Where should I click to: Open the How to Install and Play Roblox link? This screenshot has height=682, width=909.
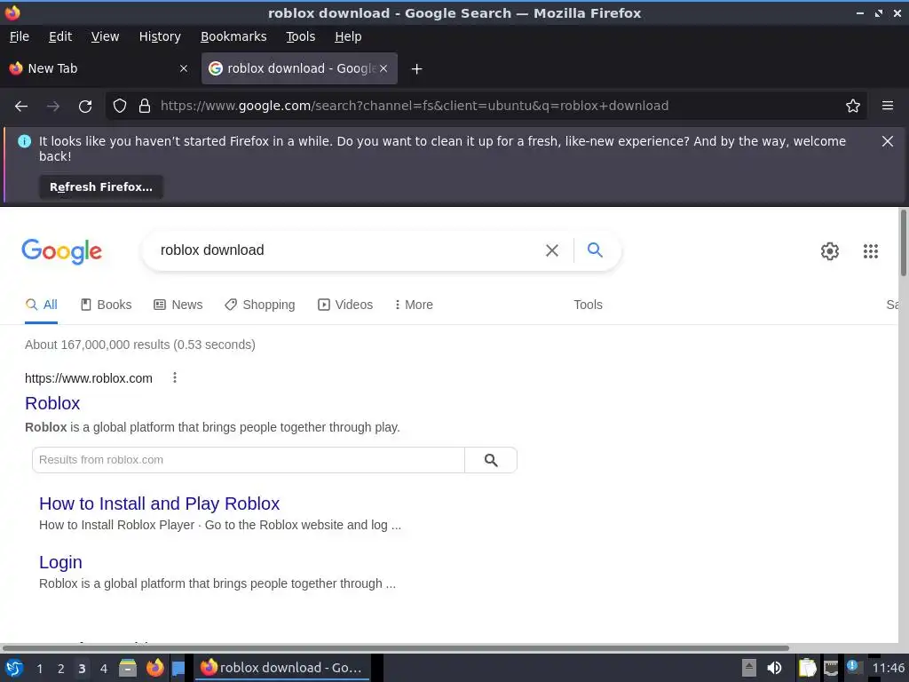pyautogui.click(x=160, y=504)
